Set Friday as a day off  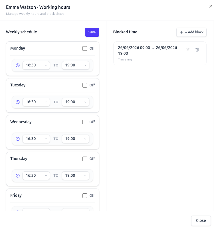tap(85, 196)
